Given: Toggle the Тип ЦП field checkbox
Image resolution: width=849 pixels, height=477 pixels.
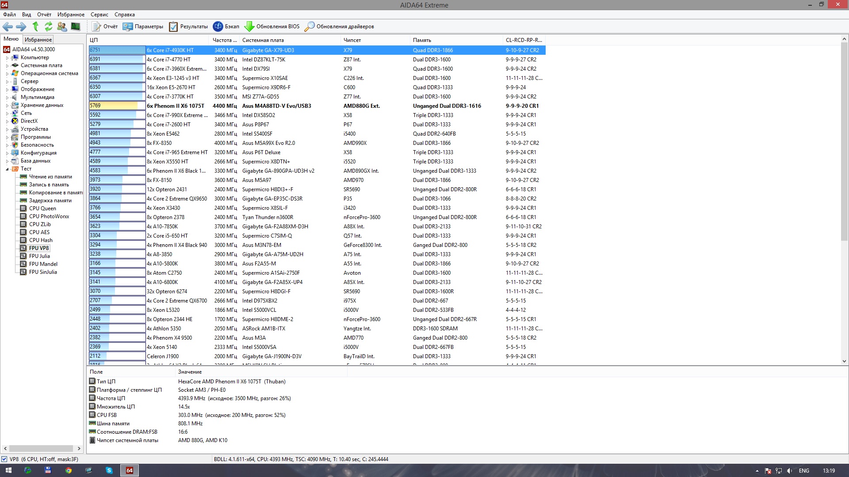Looking at the screenshot, I should tap(92, 381).
